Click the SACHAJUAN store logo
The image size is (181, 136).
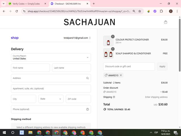tap(90, 22)
